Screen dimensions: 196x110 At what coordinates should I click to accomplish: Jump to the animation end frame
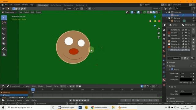pyautogui.click(x=88, y=100)
